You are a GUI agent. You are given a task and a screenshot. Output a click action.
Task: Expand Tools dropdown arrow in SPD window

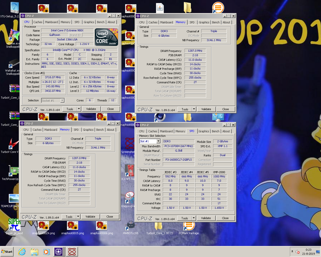coord(194,218)
